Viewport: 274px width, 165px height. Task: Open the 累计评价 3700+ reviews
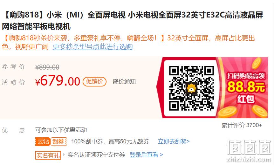[x=242, y=125]
